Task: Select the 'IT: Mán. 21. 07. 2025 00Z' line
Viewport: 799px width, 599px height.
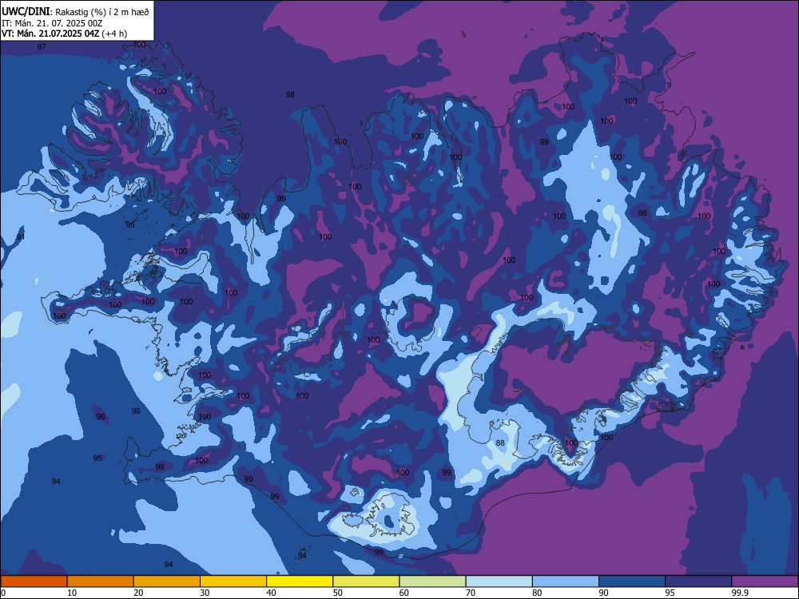Action: (53, 23)
